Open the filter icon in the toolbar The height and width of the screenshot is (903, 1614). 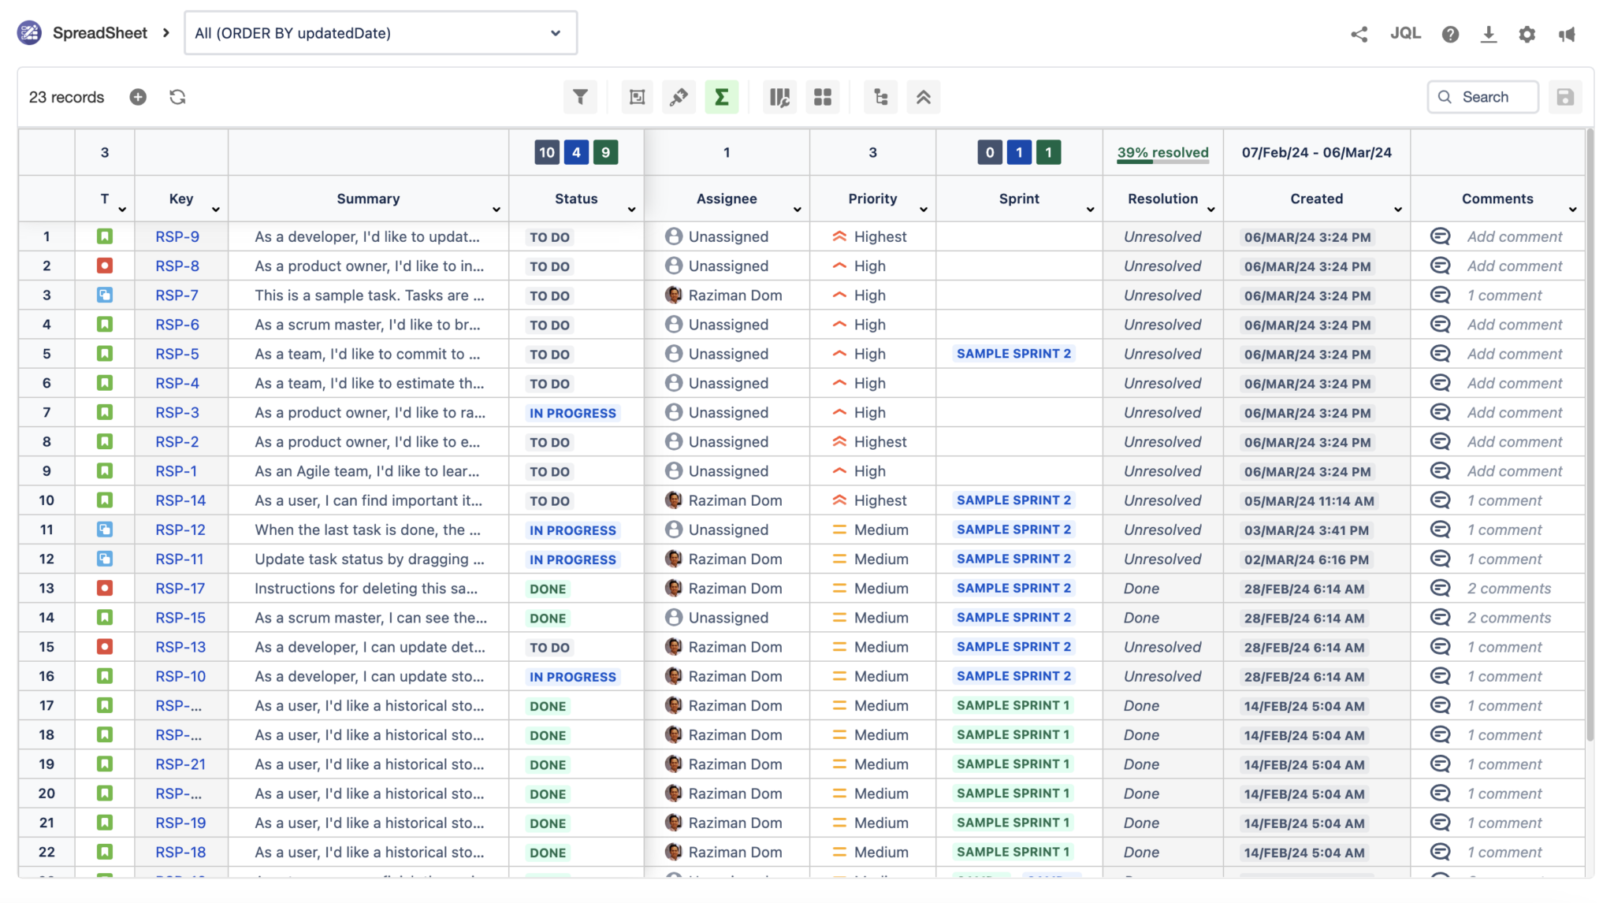pos(580,96)
